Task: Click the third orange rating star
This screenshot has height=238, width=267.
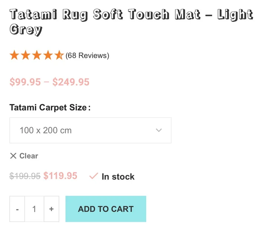Action: (x=37, y=56)
